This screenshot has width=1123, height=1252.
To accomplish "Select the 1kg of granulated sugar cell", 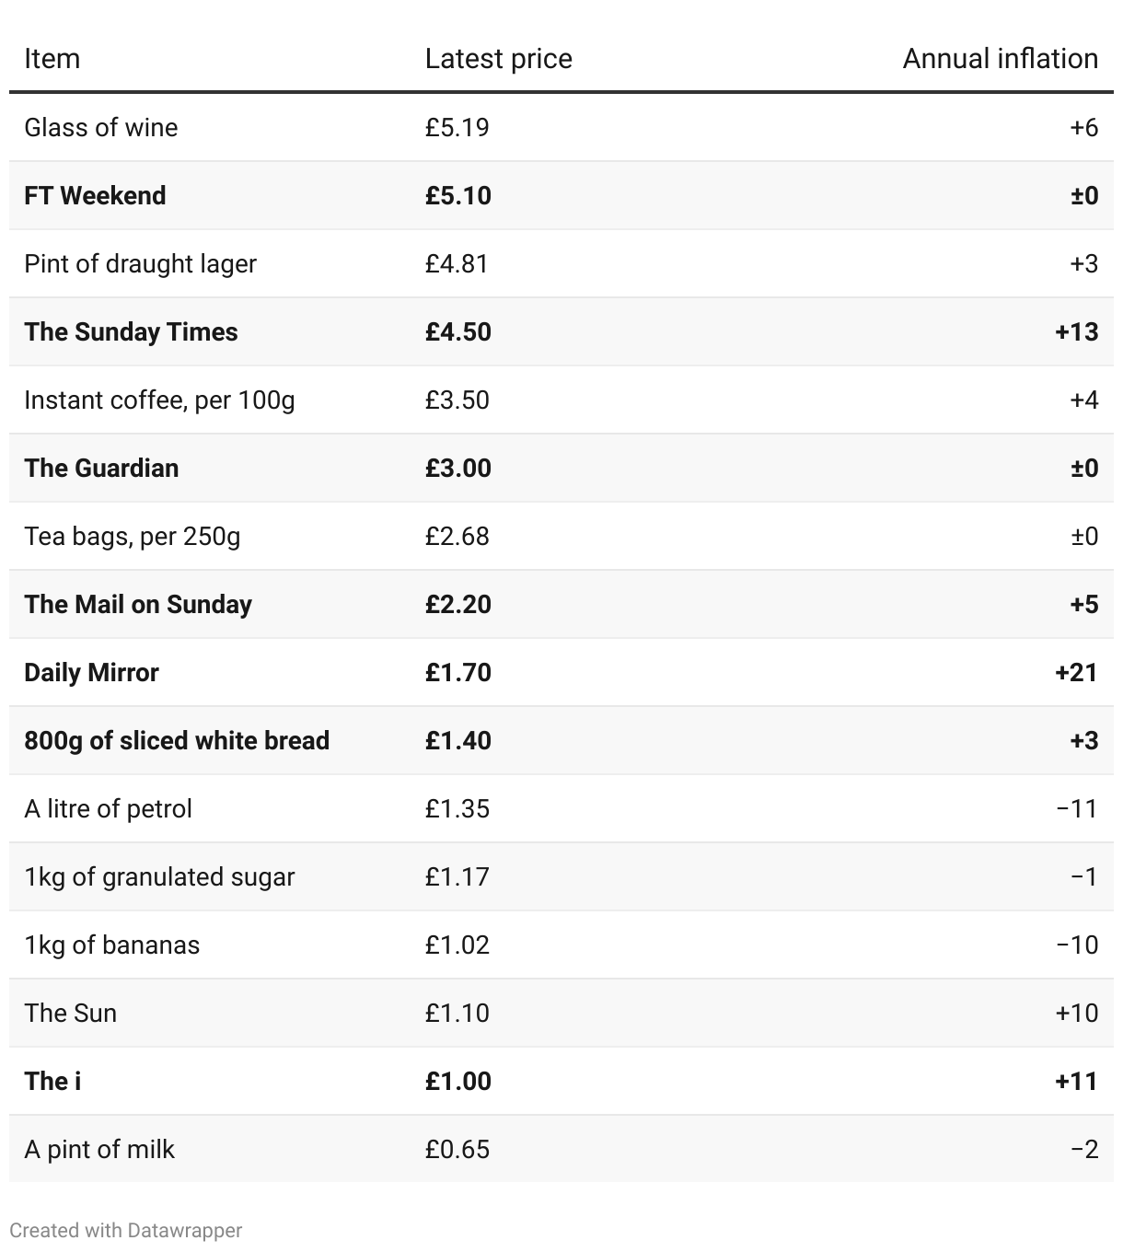I will point(159,876).
